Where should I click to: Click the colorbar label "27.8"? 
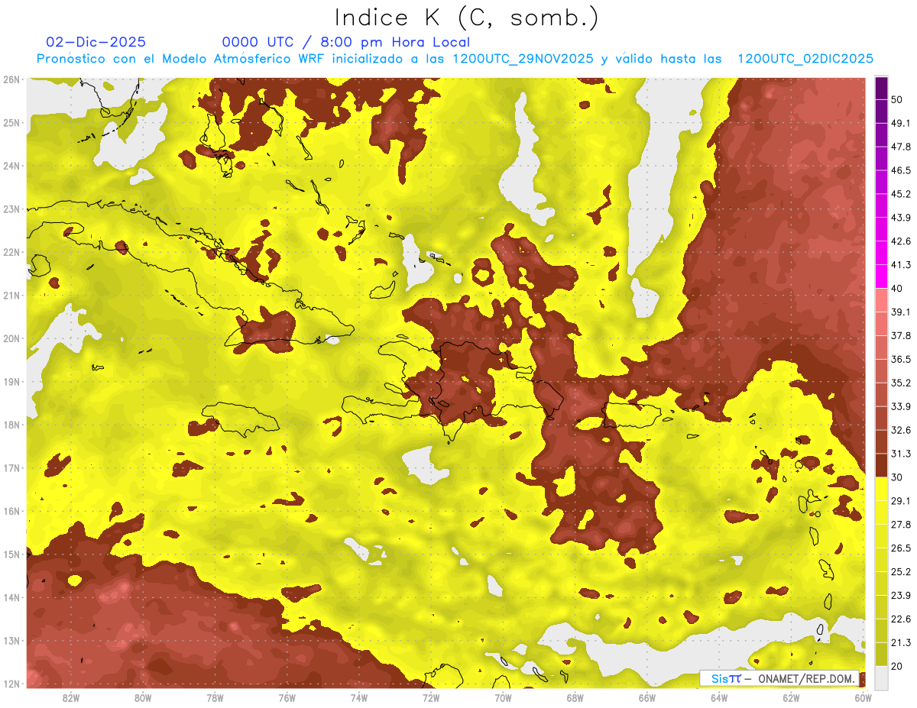click(x=901, y=524)
